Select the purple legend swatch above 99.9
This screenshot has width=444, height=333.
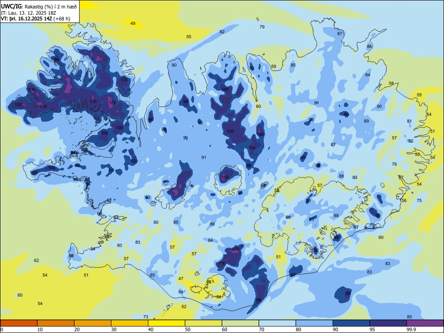pyautogui.click(x=425, y=323)
